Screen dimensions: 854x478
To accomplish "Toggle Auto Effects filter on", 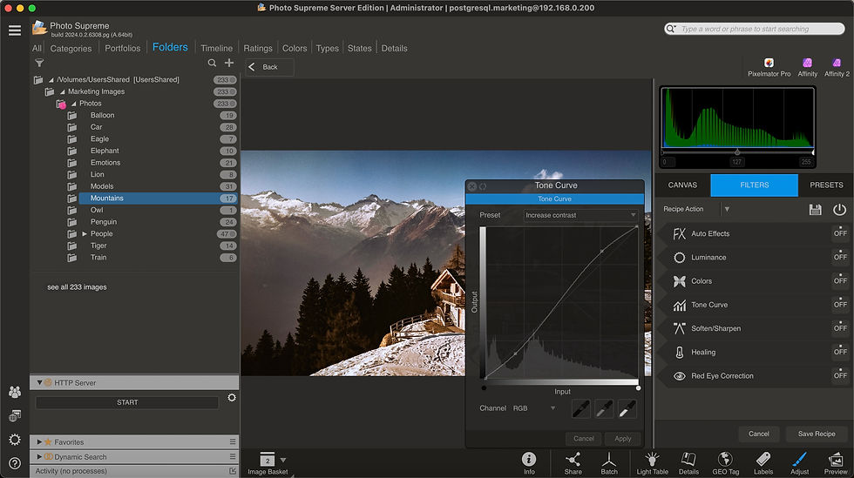I will (840, 233).
